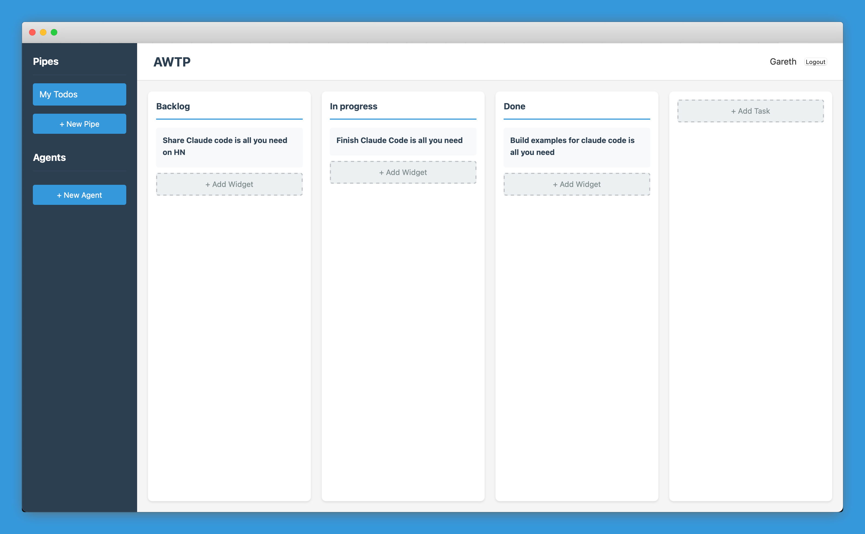Click the Backlog column heading
Screen dimensions: 865x534
173,106
